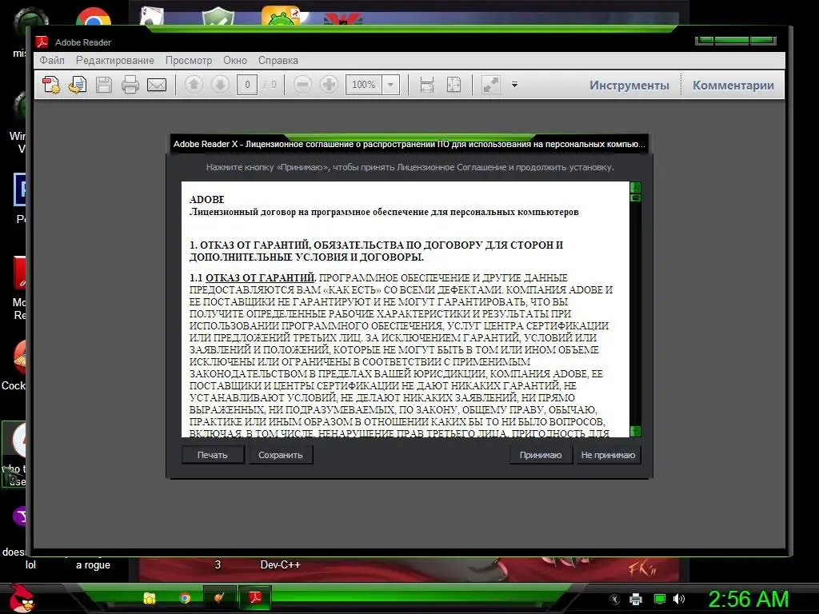819x614 pixels.
Task: Click the license scrollbar thumb
Action: pyautogui.click(x=635, y=198)
